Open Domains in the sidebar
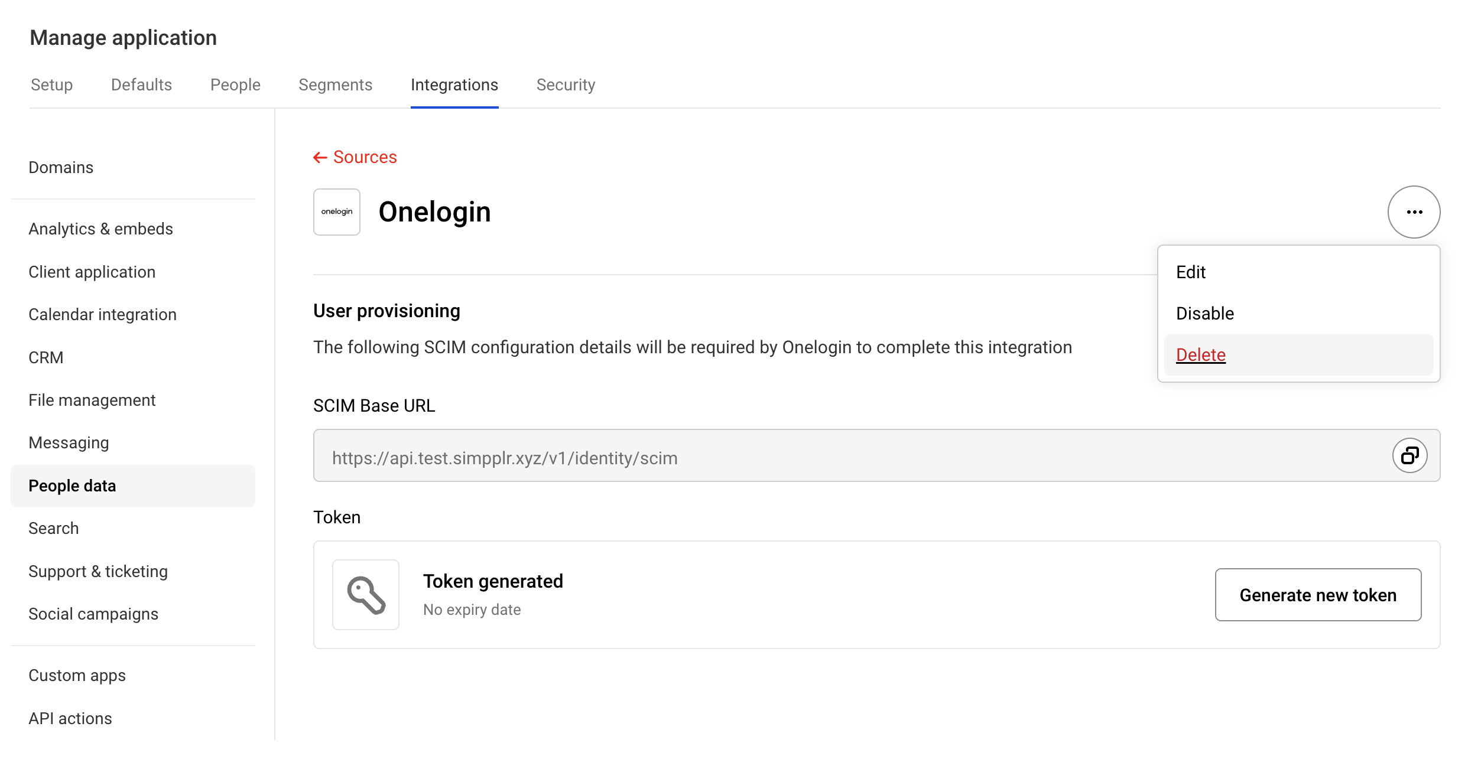 click(x=61, y=168)
